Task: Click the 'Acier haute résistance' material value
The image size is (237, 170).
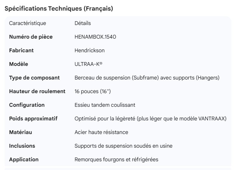Action: coord(101,132)
